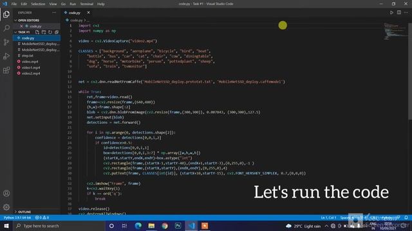412x231 pixels.
Task: Open Photoshop from the taskbar
Action: 178,226
